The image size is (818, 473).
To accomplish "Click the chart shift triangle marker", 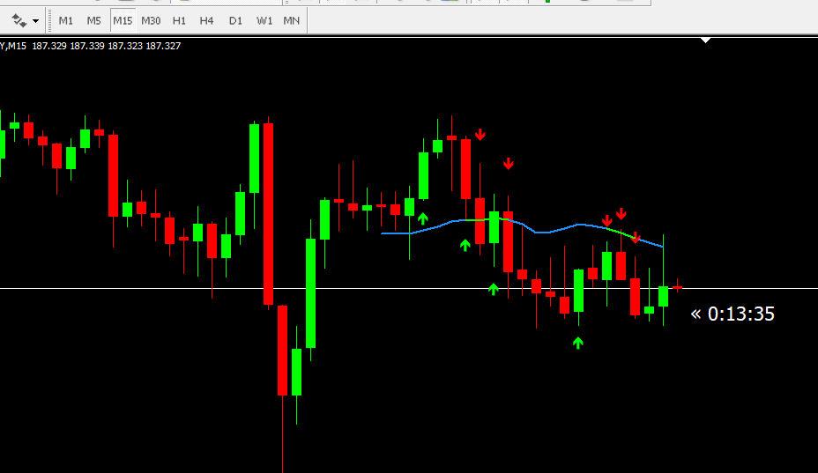I will pyautogui.click(x=706, y=41).
